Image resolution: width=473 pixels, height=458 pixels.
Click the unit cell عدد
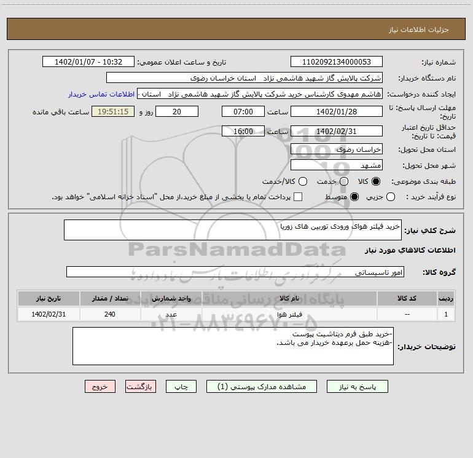(171, 314)
